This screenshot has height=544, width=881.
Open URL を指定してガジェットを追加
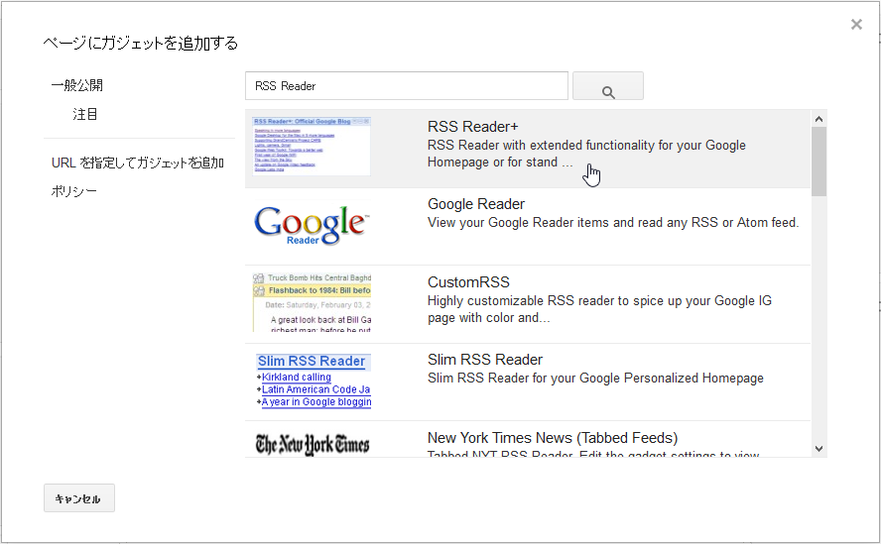(138, 163)
